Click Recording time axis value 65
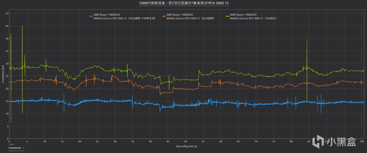The image size is (367, 153). click(x=238, y=142)
